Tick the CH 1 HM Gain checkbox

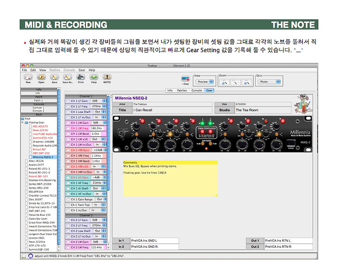coord(68,150)
